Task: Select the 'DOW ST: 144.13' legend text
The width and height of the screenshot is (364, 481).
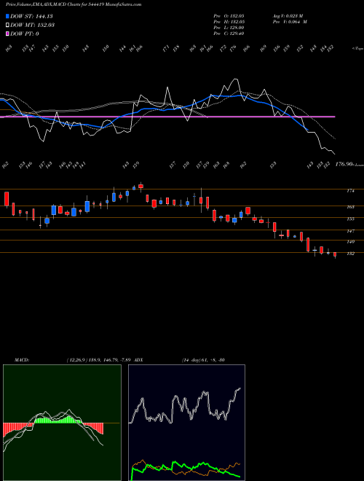Action: pos(32,16)
